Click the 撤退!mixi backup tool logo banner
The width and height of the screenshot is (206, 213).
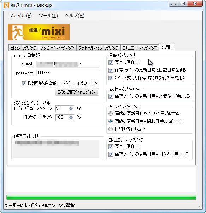click(39, 32)
